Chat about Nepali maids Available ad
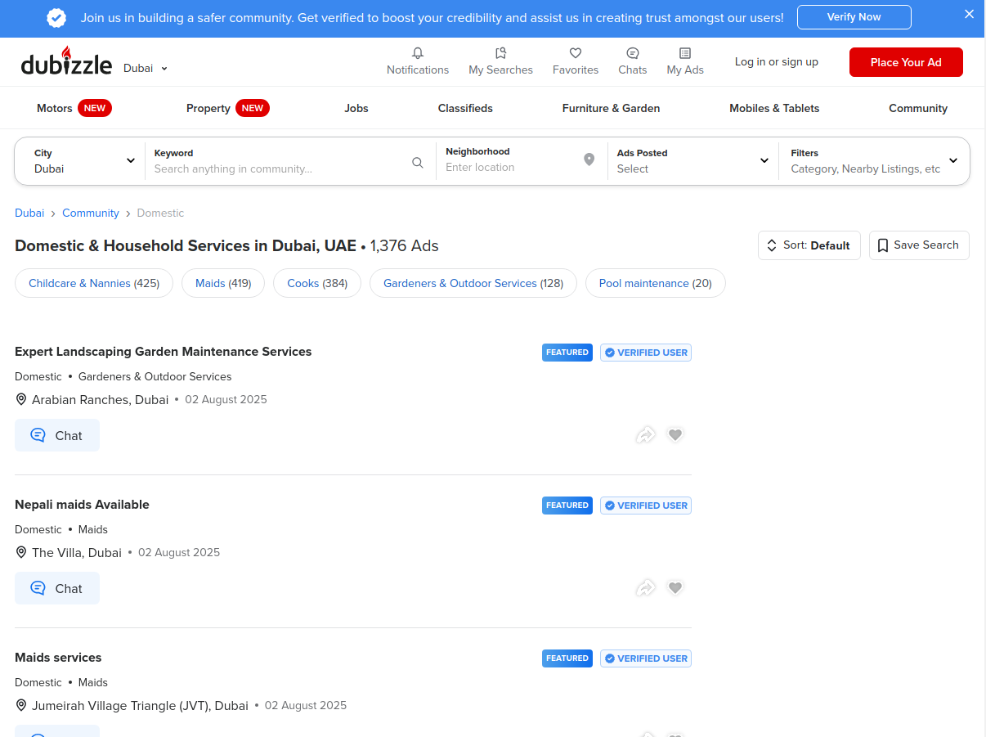This screenshot has height=737, width=986. point(57,588)
